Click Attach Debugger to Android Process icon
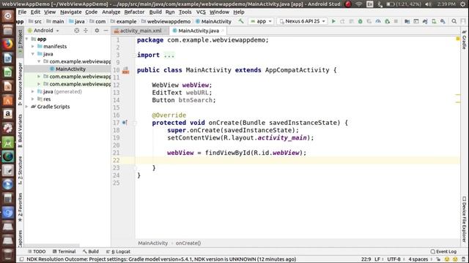The image size is (469, 263). point(387,21)
